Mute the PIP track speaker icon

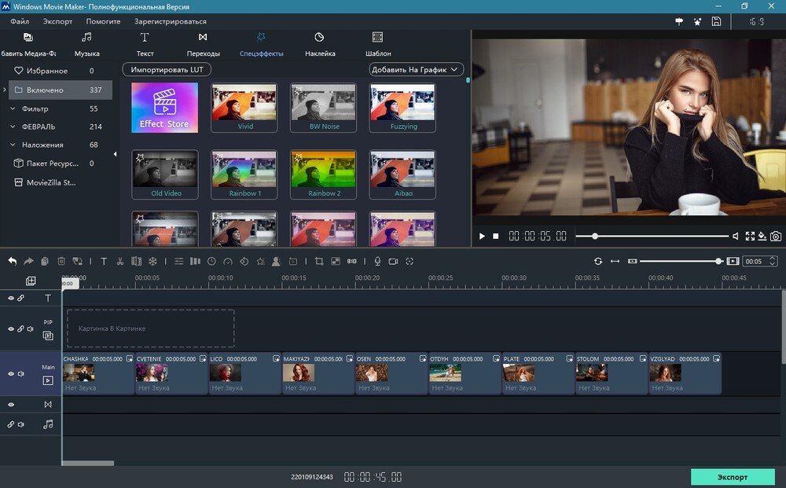coord(31,329)
